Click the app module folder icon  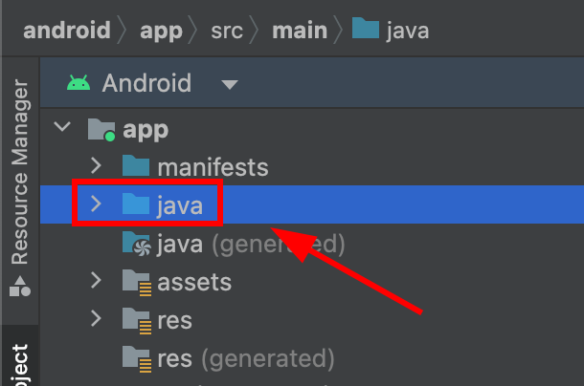(x=101, y=130)
